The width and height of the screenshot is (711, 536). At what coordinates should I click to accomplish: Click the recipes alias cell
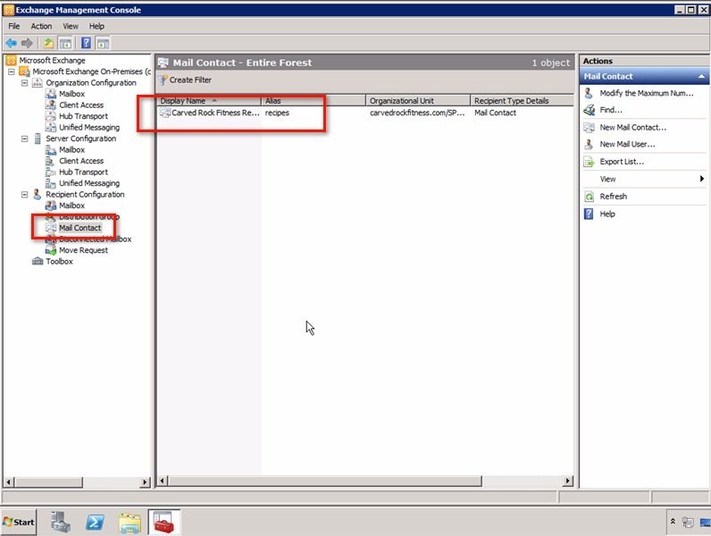pos(277,113)
